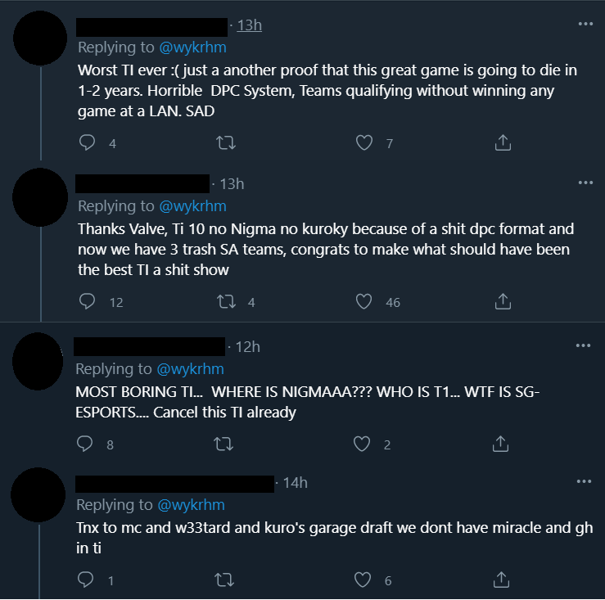Open more options on "Worst TI ever" tweet
Screen dimensions: 605x600
pyautogui.click(x=585, y=24)
